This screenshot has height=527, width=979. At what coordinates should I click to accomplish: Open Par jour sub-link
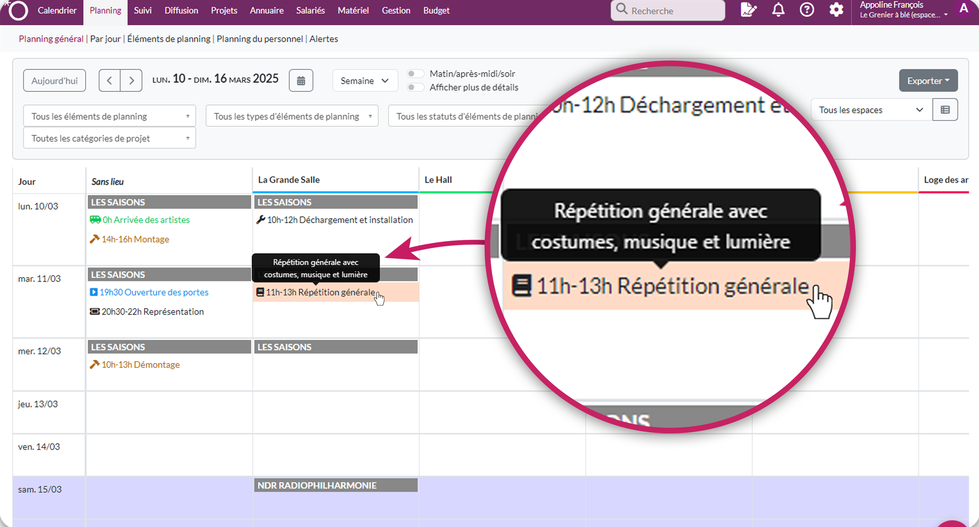pyautogui.click(x=105, y=39)
